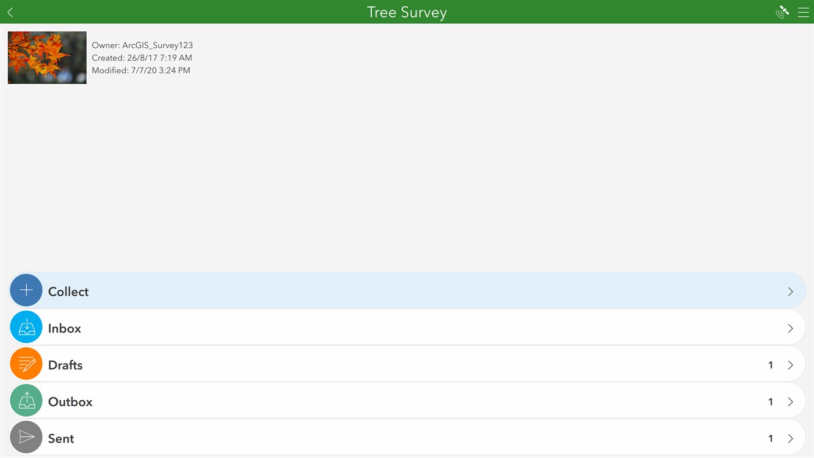814x458 pixels.
Task: Tap the Outbox upload icon
Action: (26, 400)
